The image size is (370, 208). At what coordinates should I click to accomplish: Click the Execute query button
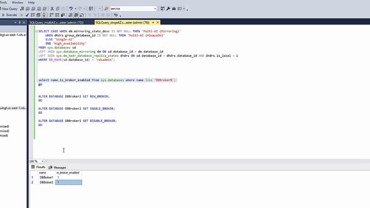(9, 15)
